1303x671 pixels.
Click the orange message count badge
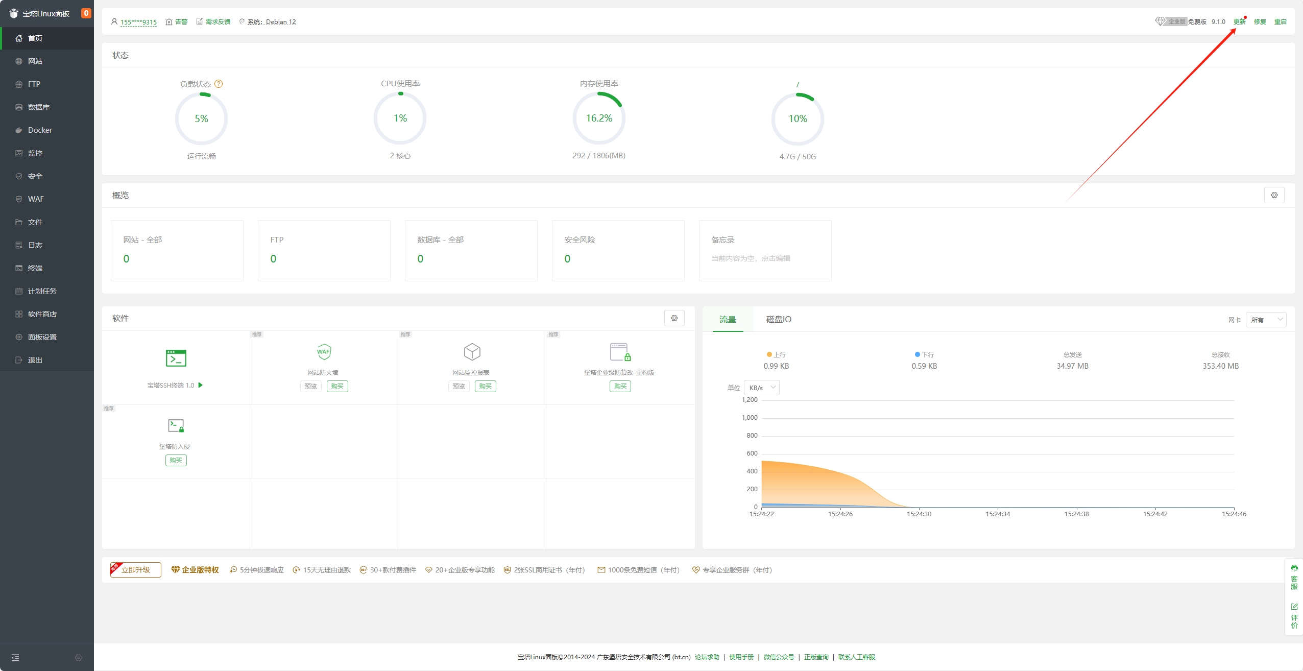click(x=86, y=13)
